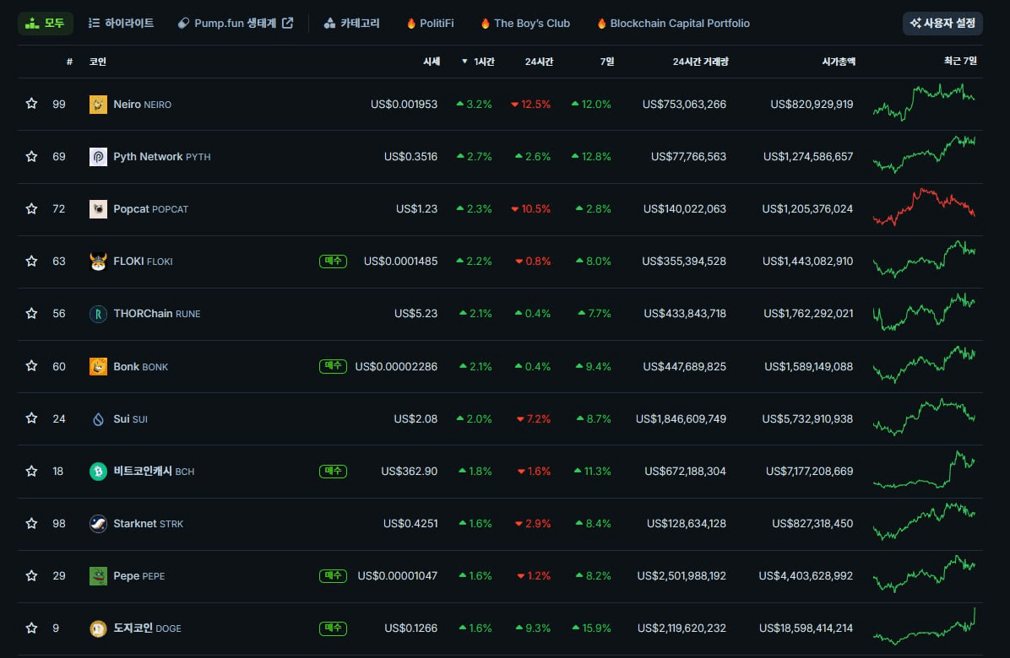Click the Starknet coin logo

(98, 524)
